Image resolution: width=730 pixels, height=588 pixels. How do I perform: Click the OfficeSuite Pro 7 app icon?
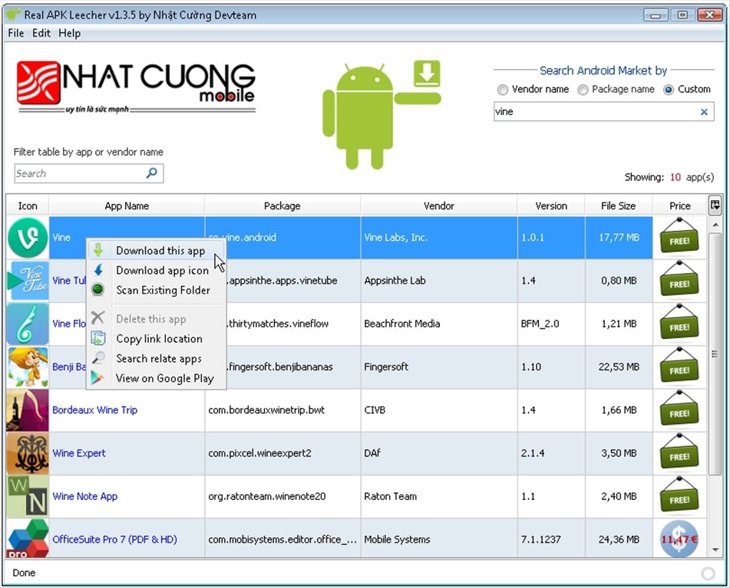(x=28, y=538)
